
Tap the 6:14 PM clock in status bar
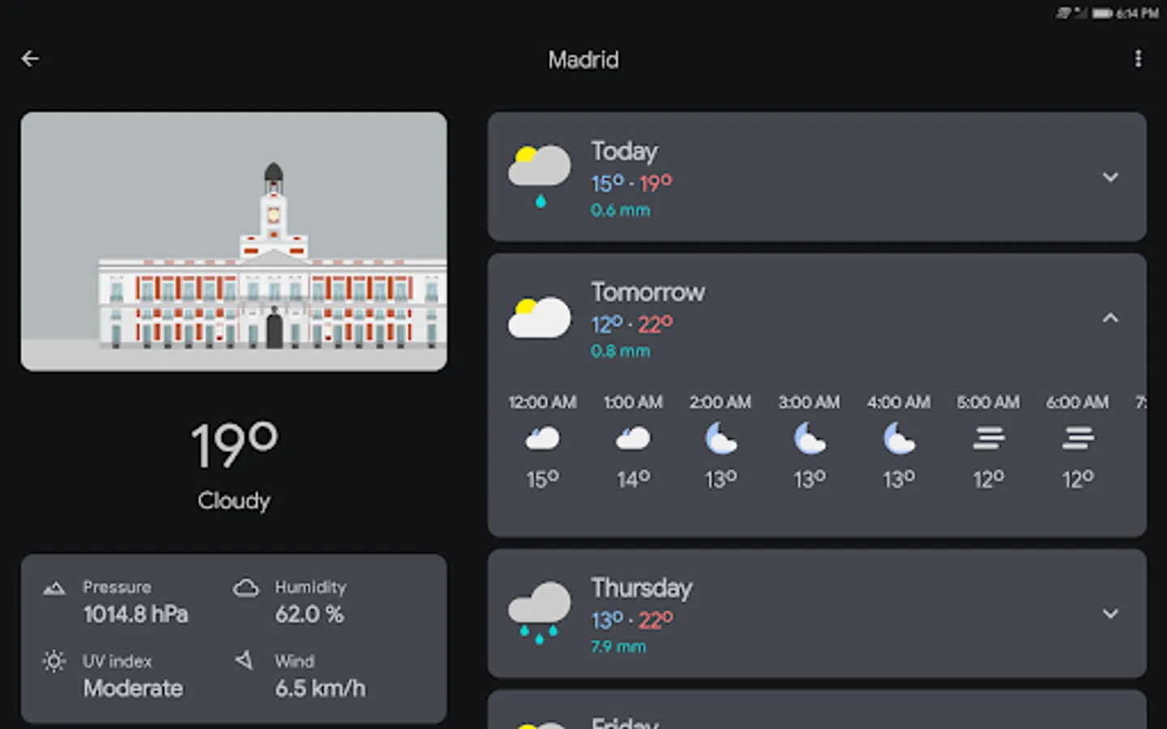point(1137,13)
